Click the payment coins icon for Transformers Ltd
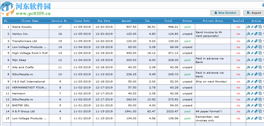The image size is (264, 126). [x=256, y=41]
